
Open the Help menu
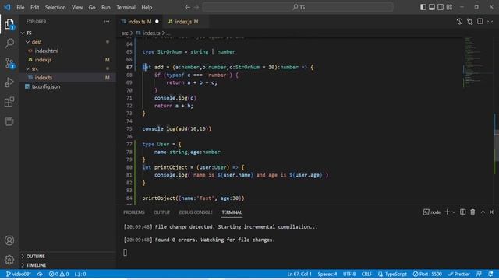tap(147, 7)
